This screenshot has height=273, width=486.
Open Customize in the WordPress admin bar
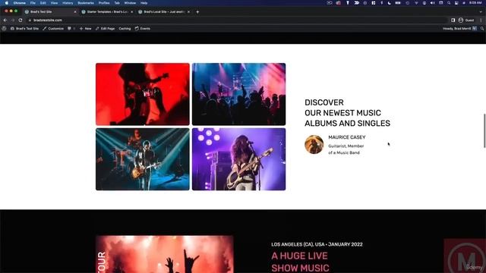(x=53, y=29)
